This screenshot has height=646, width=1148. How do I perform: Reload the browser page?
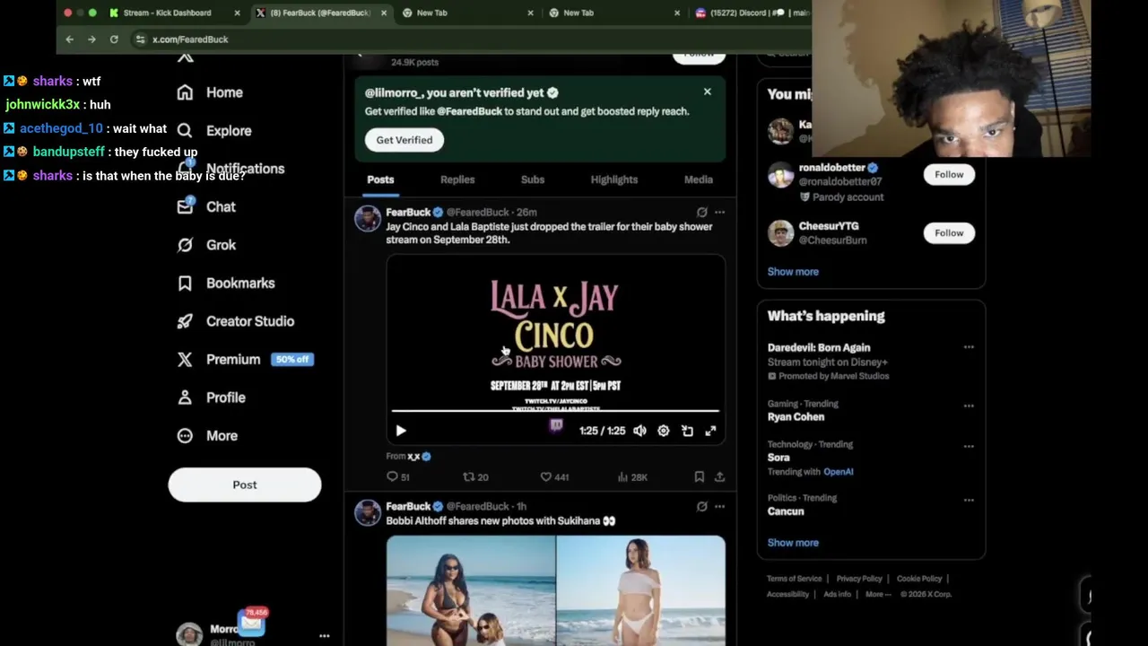pos(114,39)
